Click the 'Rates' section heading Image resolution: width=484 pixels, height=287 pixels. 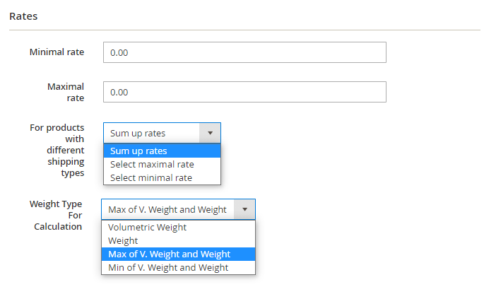point(23,16)
